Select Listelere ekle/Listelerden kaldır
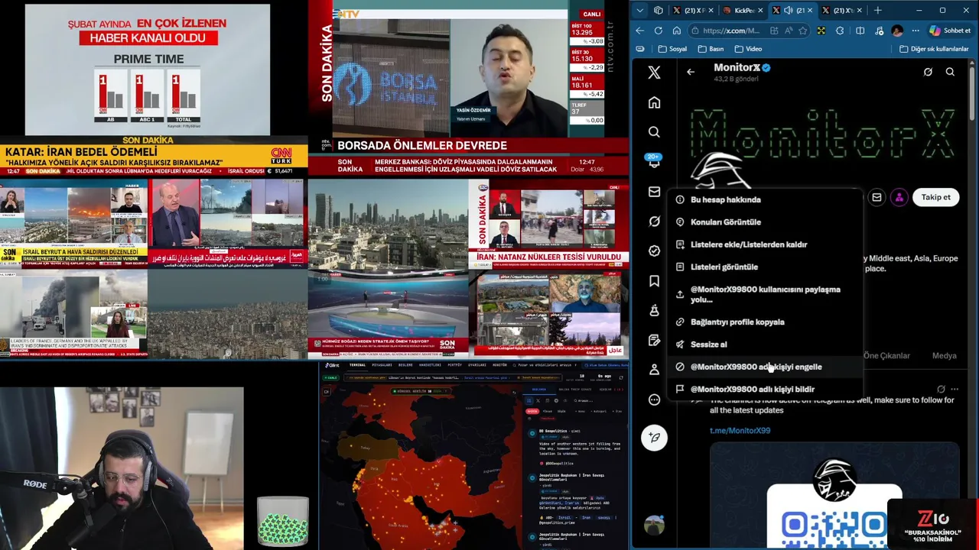The width and height of the screenshot is (979, 550). (x=765, y=244)
